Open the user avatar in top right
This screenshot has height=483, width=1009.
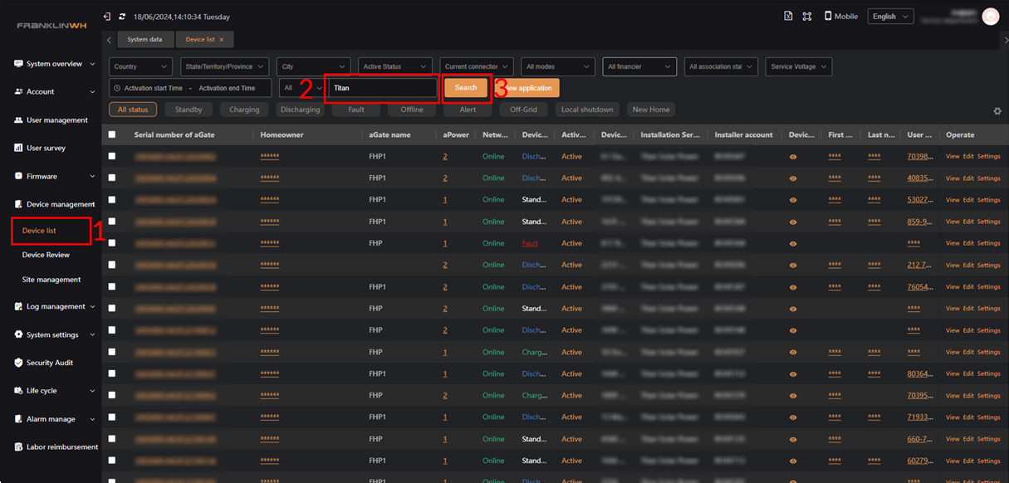point(990,16)
